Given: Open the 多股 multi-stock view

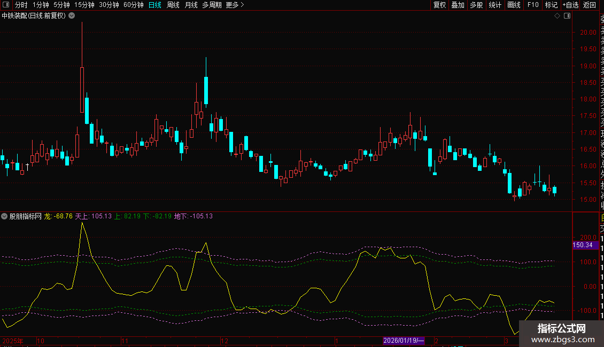Looking at the screenshot, I should coord(476,5).
